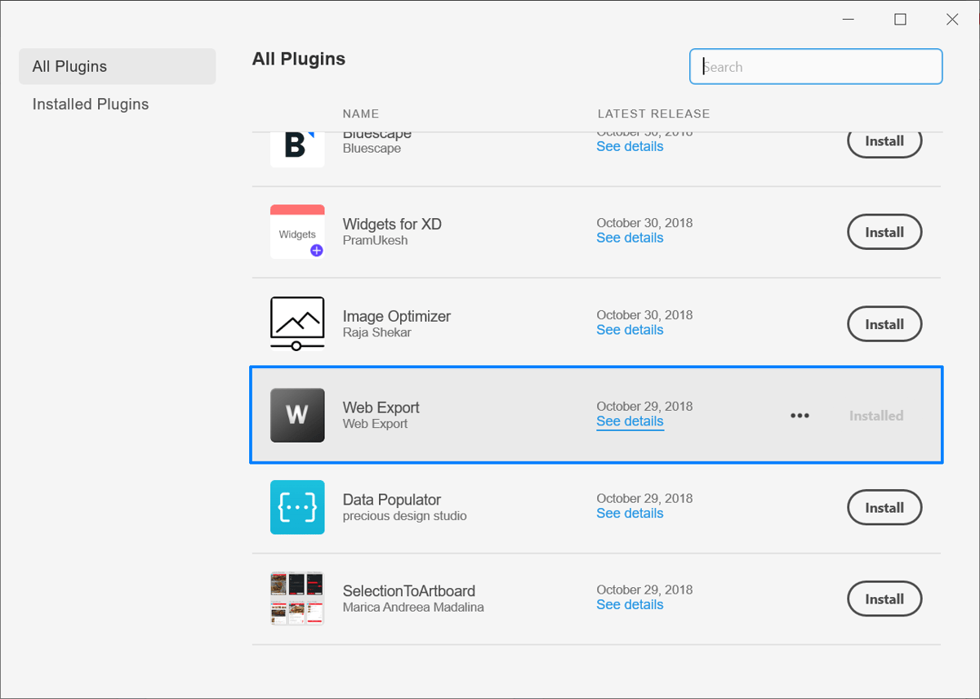The height and width of the screenshot is (699, 980).
Task: Select the Widgets for XD plugin icon
Action: [296, 232]
